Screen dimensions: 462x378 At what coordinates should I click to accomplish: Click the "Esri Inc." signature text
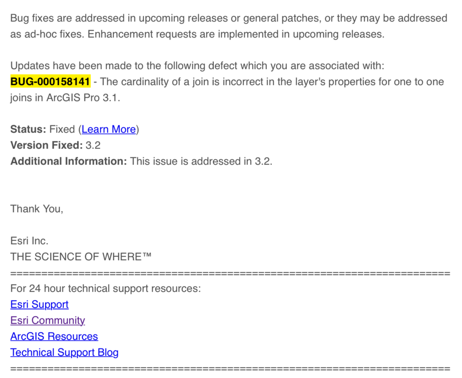pos(29,241)
